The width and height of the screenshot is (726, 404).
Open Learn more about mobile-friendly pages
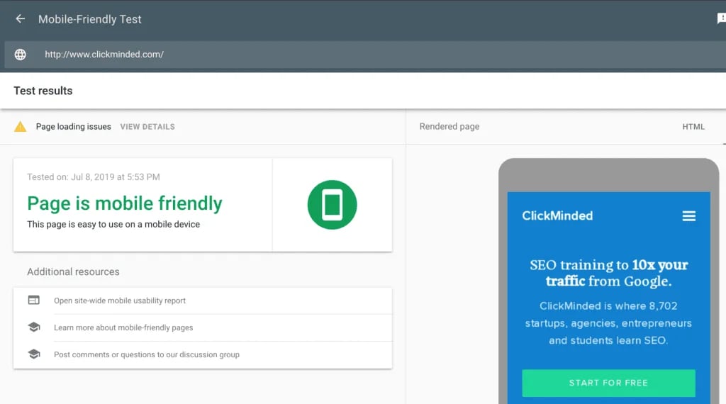[123, 327]
